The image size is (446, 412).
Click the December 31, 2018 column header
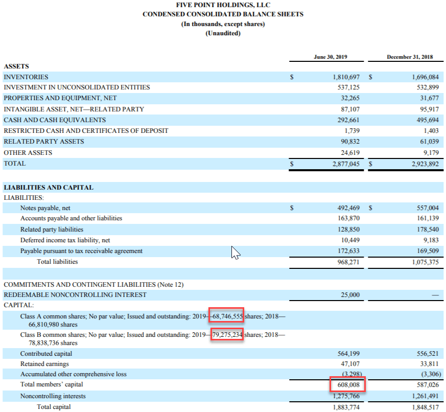click(410, 57)
